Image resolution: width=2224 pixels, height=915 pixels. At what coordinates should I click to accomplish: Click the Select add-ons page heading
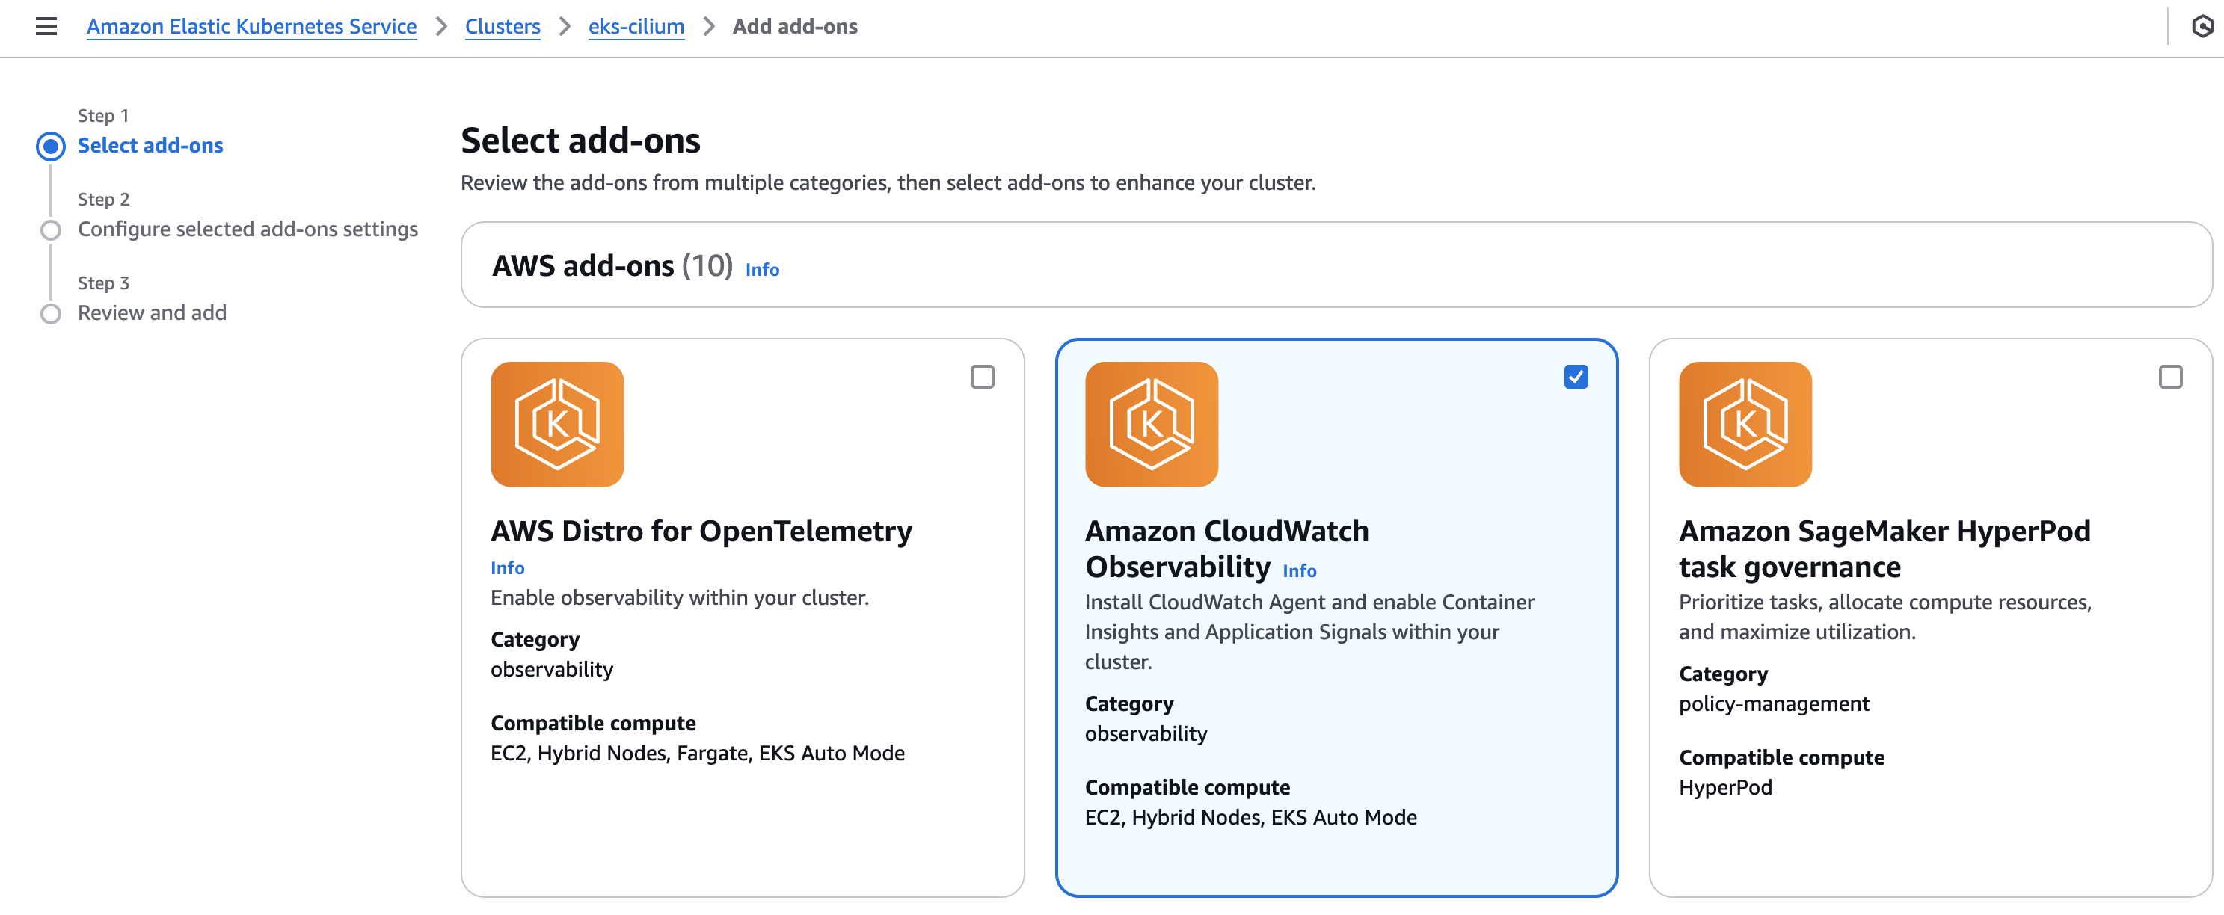point(580,140)
